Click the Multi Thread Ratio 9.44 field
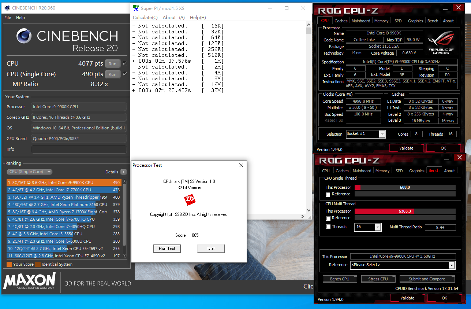 pyautogui.click(x=440, y=227)
